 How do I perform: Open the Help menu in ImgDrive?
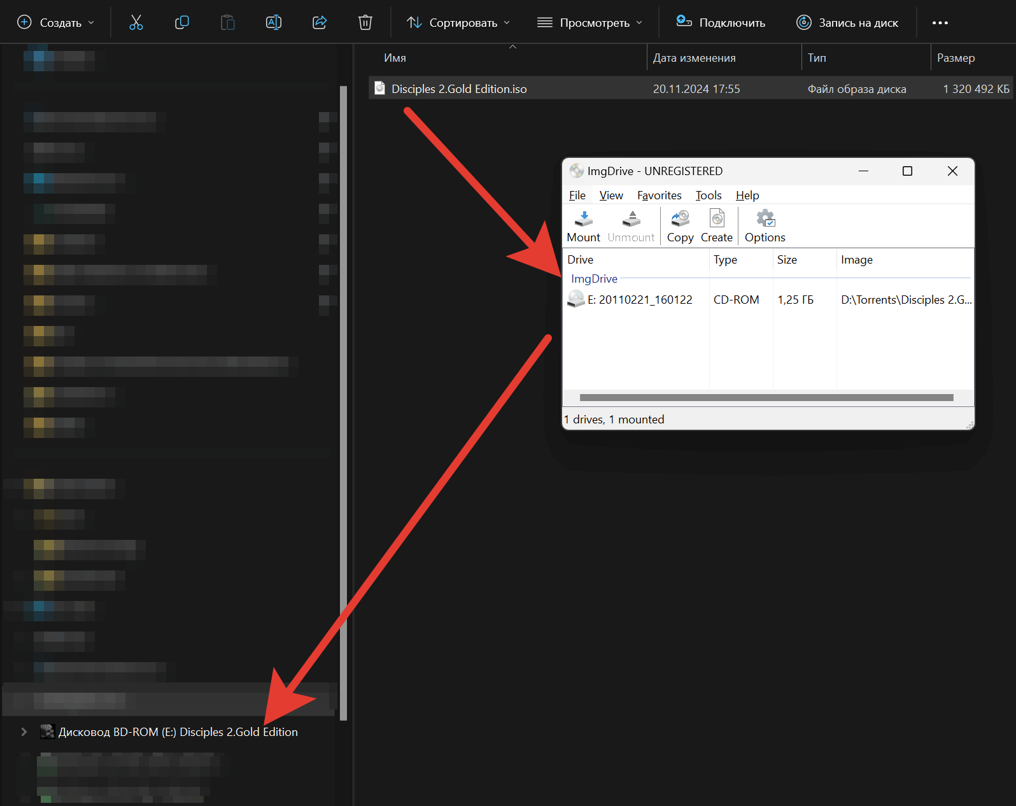tap(747, 195)
